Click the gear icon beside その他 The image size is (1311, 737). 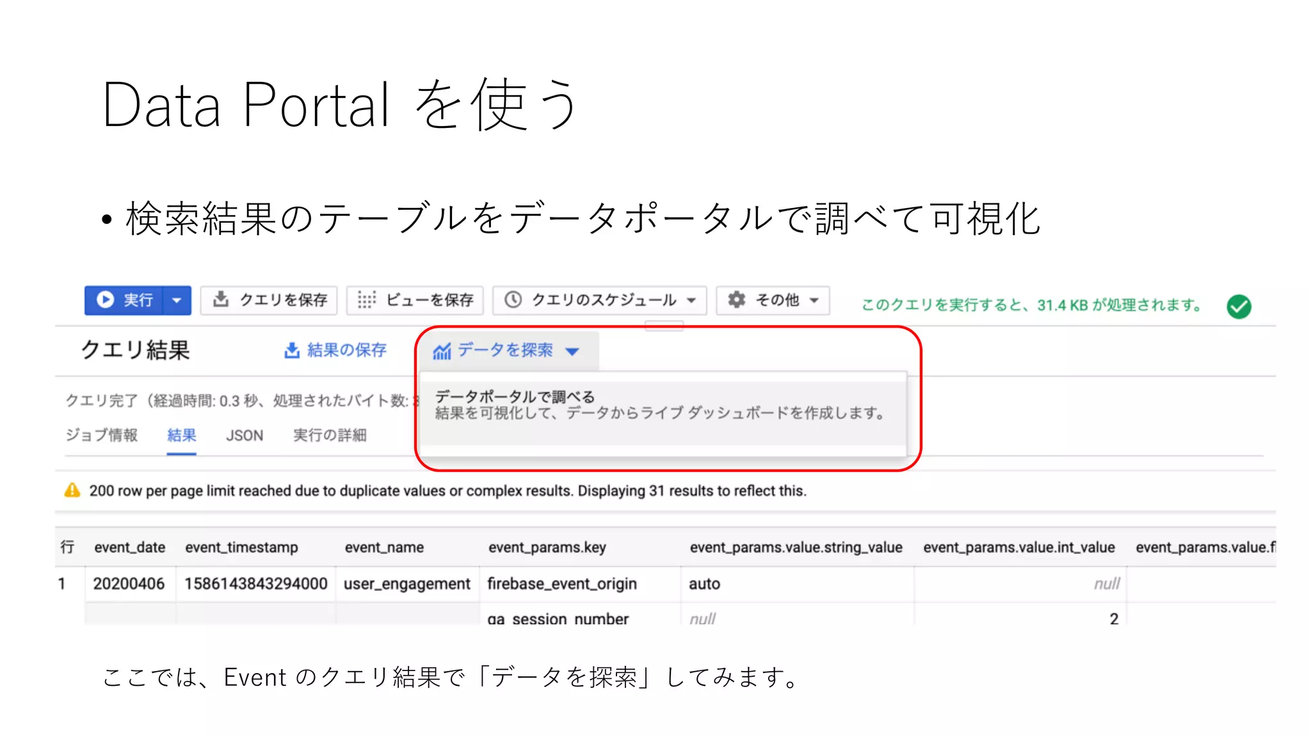(737, 299)
